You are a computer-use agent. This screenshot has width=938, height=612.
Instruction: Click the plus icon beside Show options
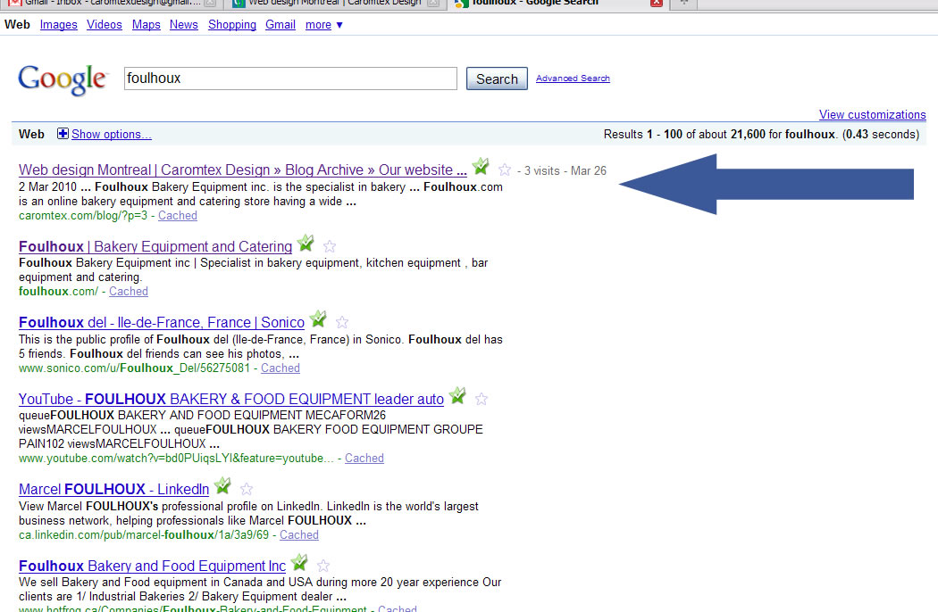63,134
